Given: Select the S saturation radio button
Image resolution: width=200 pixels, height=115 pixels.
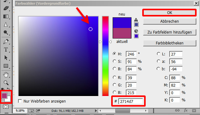Looking at the screenshot, I should (114, 61).
